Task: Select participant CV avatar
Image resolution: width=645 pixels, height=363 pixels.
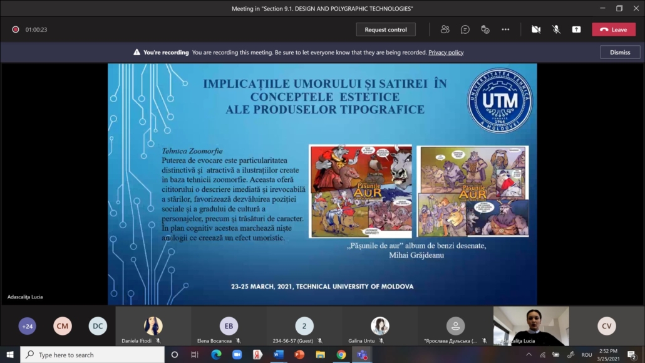Action: tap(607, 326)
